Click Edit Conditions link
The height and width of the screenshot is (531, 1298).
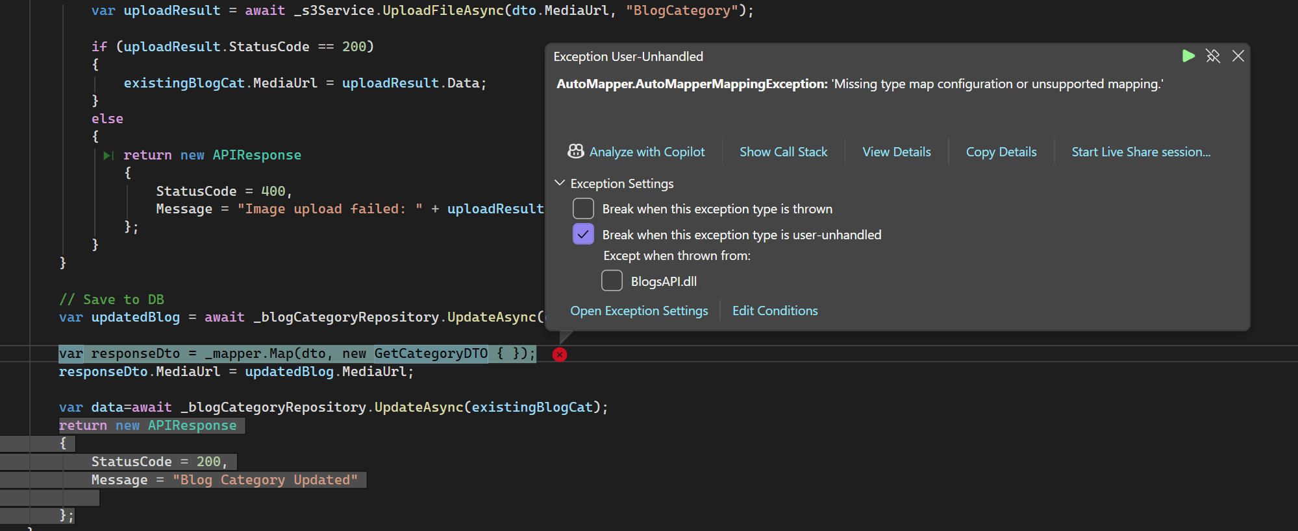pos(775,311)
